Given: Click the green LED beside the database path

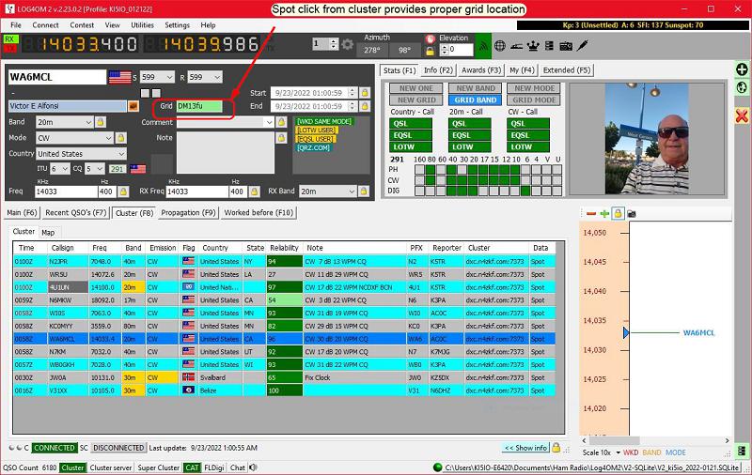Looking at the screenshot, I should [x=437, y=467].
